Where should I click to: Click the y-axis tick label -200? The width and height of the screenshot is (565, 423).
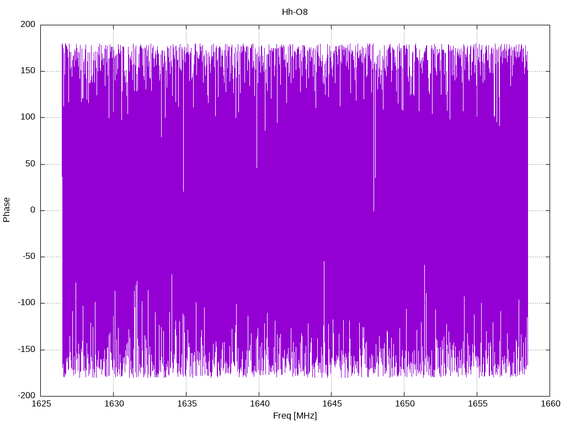[x=26, y=395]
